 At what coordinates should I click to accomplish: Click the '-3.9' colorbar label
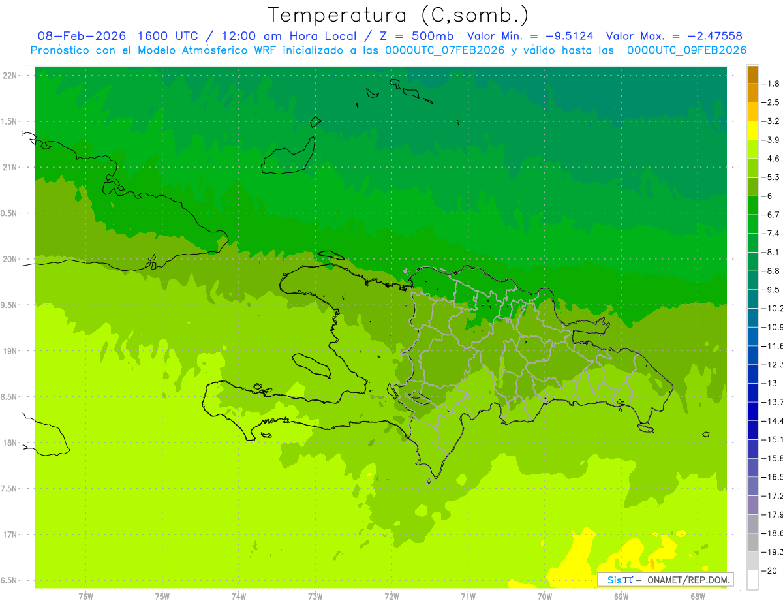771,140
